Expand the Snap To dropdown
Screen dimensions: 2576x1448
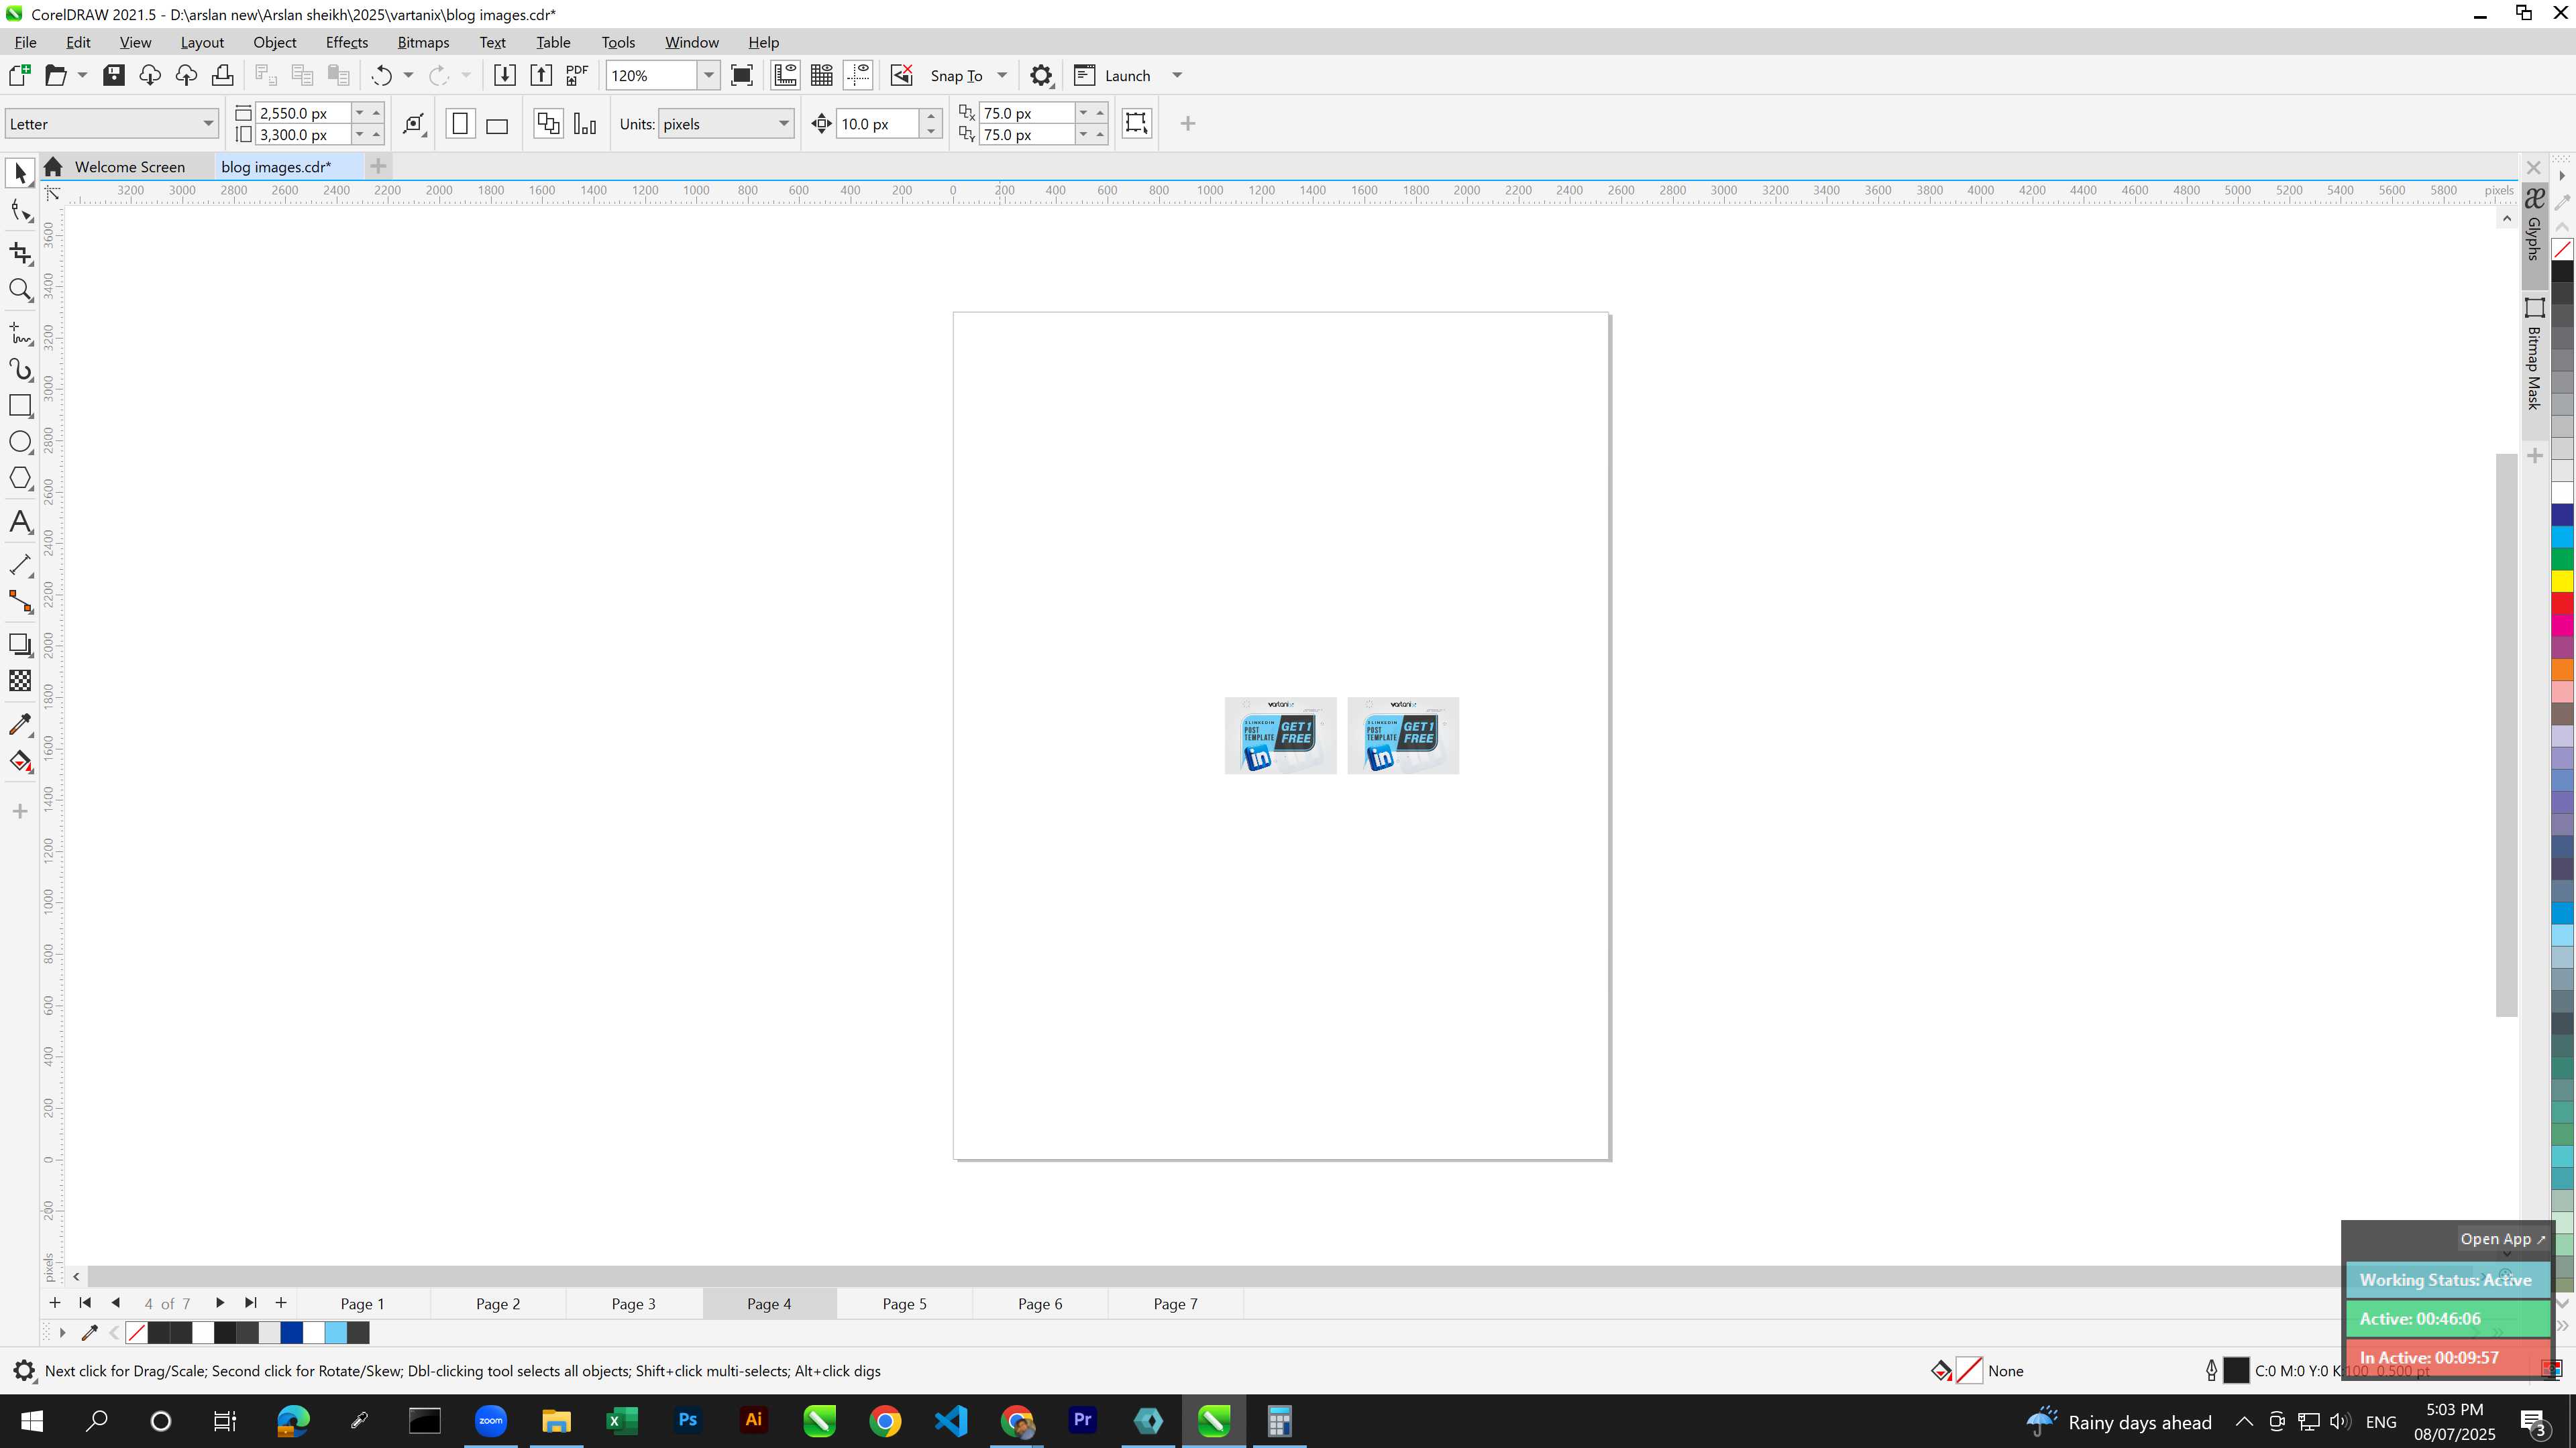1002,75
